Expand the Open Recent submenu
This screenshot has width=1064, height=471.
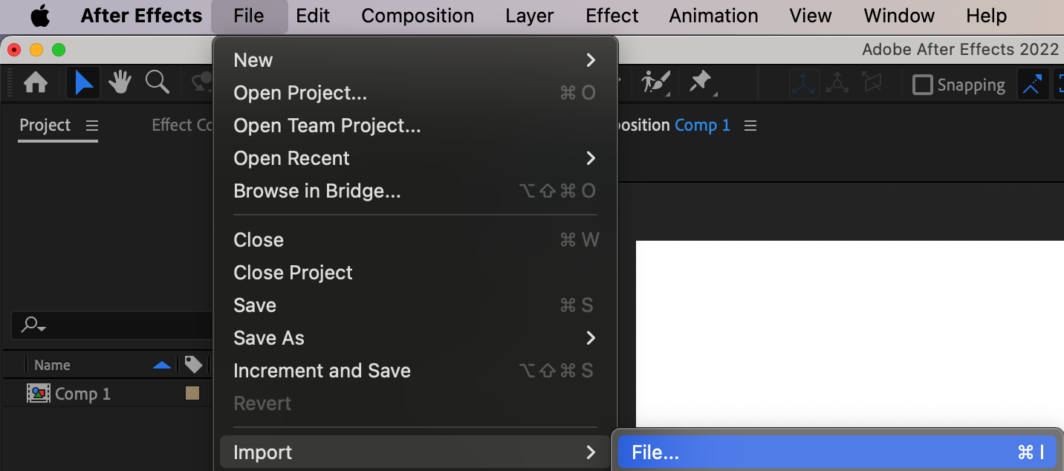tap(591, 158)
